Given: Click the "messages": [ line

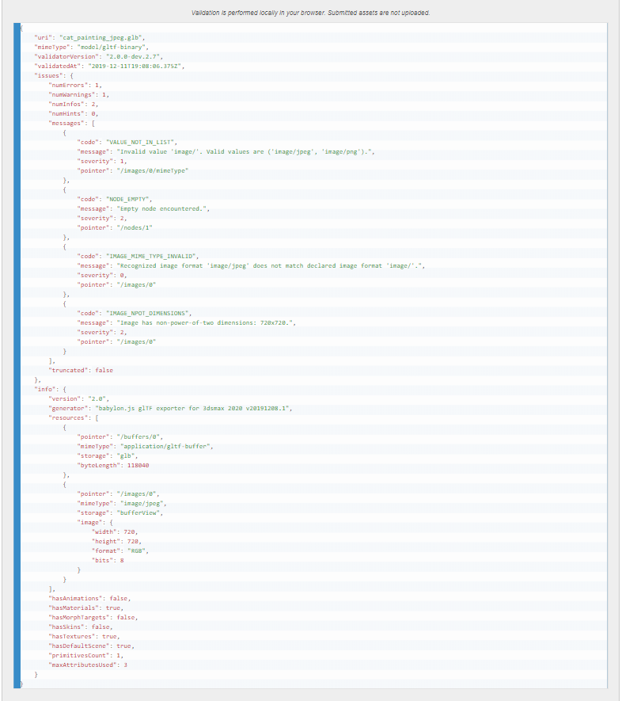Looking at the screenshot, I should 71,123.
